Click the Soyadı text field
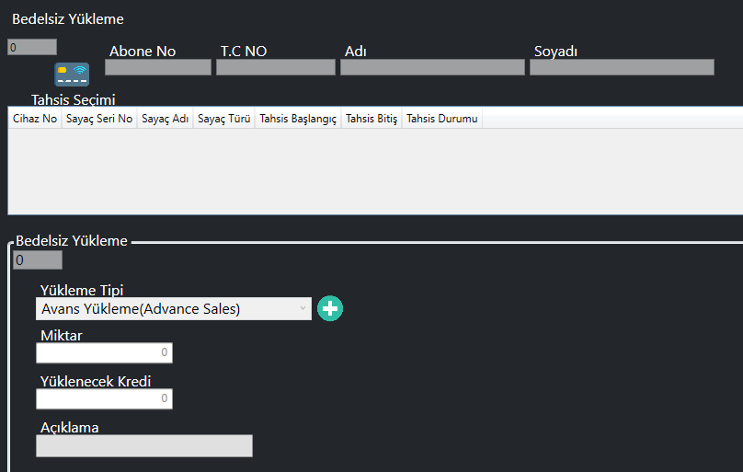The width and height of the screenshot is (743, 472). pos(622,67)
